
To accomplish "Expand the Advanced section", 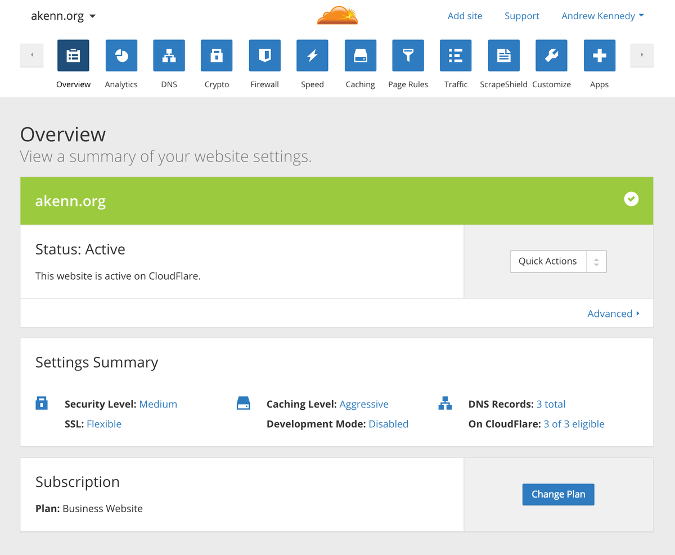I will [x=613, y=314].
